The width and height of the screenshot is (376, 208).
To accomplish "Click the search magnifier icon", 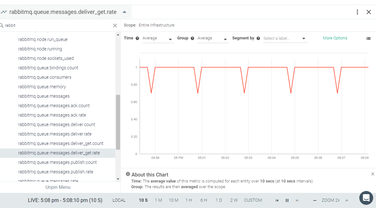I will click(2, 26).
